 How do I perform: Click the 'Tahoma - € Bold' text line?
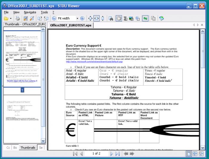[124, 94]
